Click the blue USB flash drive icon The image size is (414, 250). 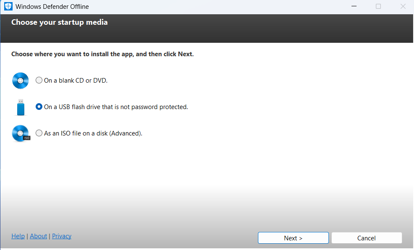pyautogui.click(x=21, y=107)
